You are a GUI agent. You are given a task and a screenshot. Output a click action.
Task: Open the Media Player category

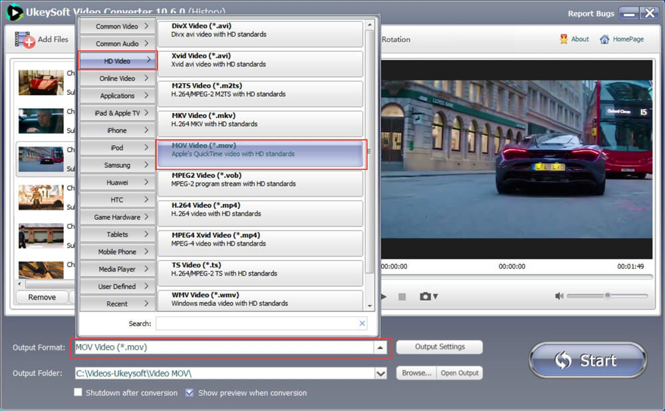[118, 269]
